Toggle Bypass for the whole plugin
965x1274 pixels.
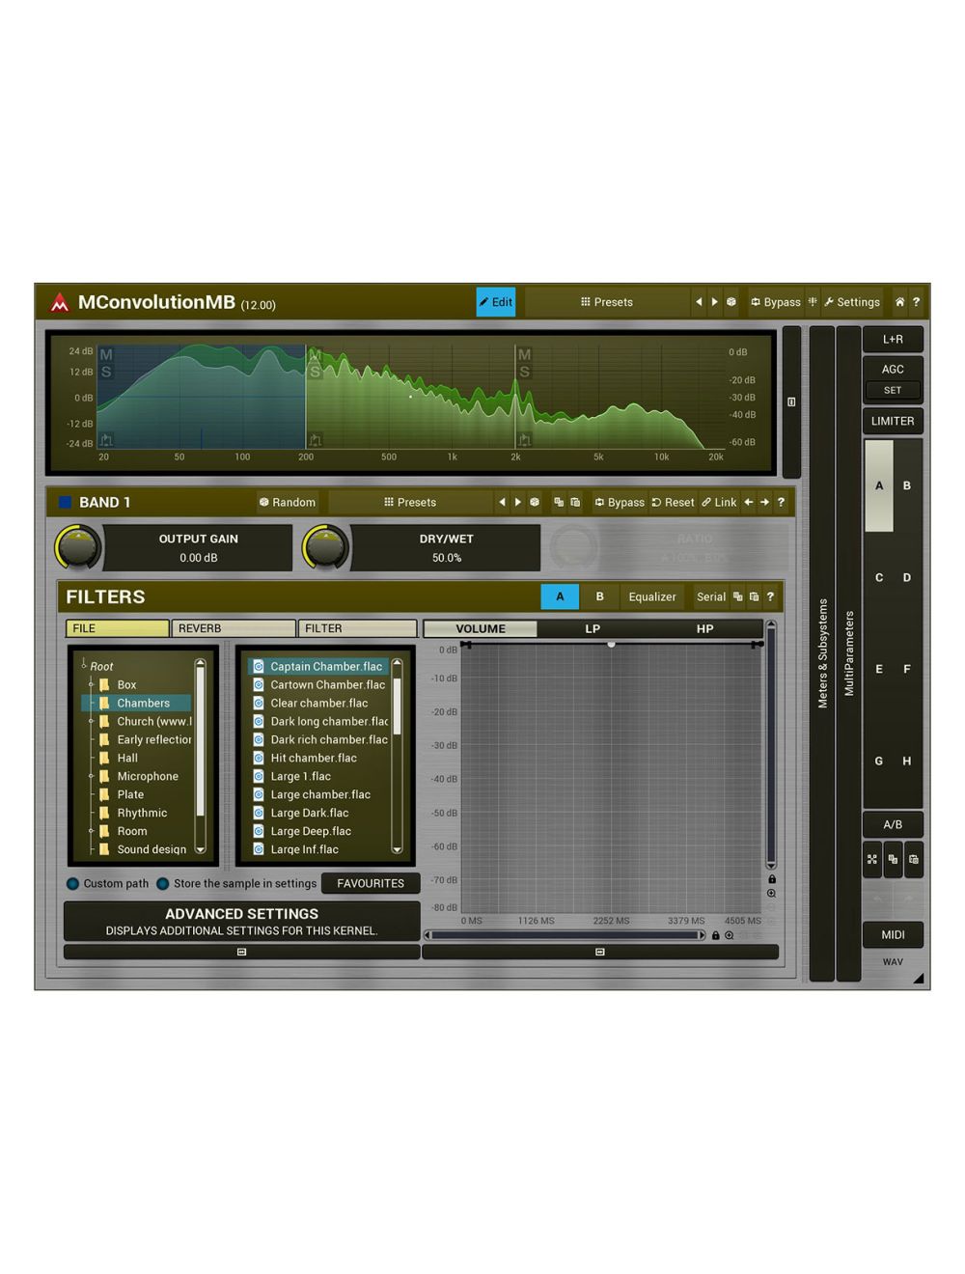775,302
